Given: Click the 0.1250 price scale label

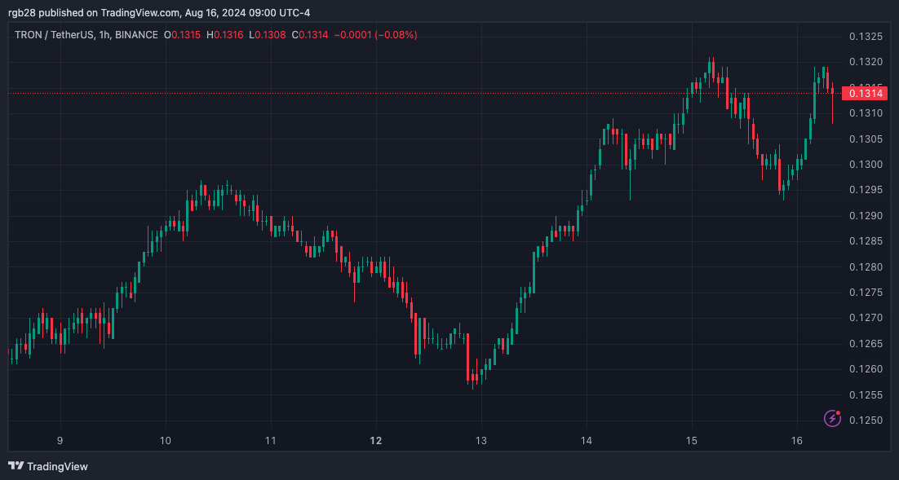Looking at the screenshot, I should tap(866, 421).
